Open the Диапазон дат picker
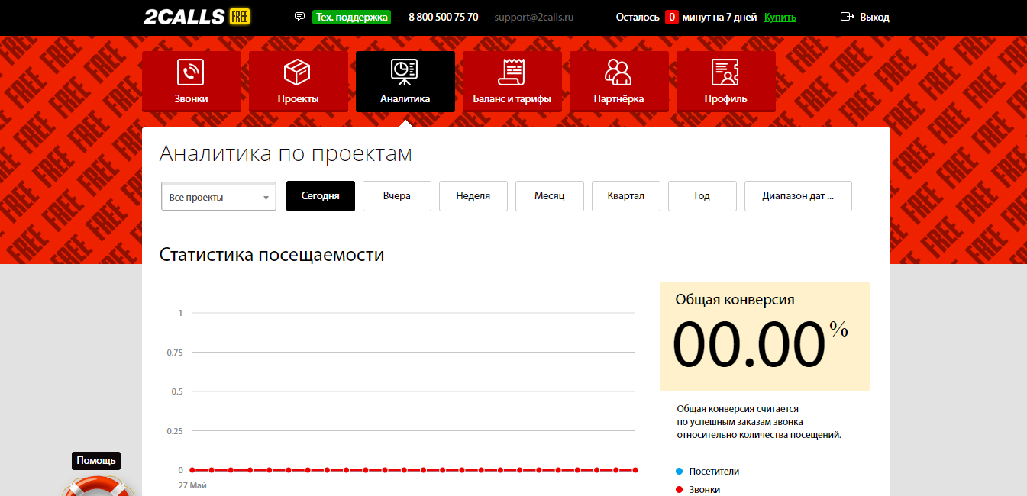The width and height of the screenshot is (1027, 496). pyautogui.click(x=798, y=196)
